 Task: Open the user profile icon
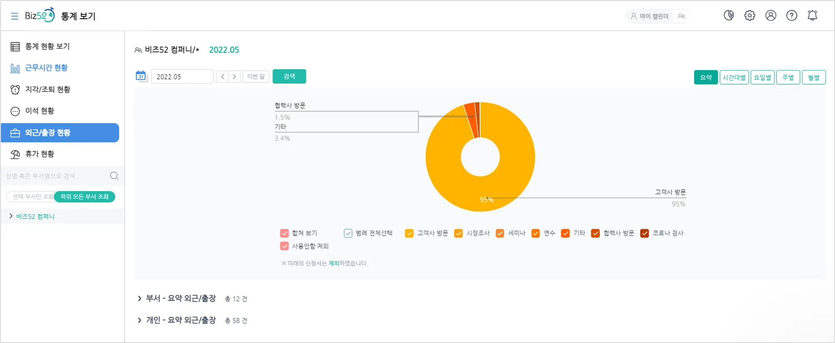coord(770,15)
